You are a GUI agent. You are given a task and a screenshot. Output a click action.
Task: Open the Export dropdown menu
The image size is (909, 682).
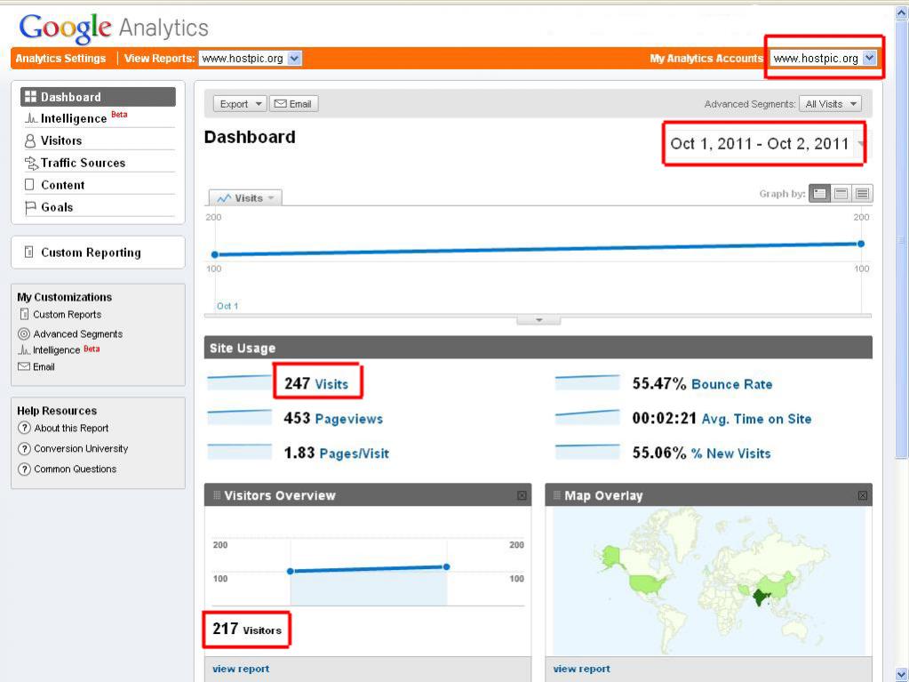[240, 104]
